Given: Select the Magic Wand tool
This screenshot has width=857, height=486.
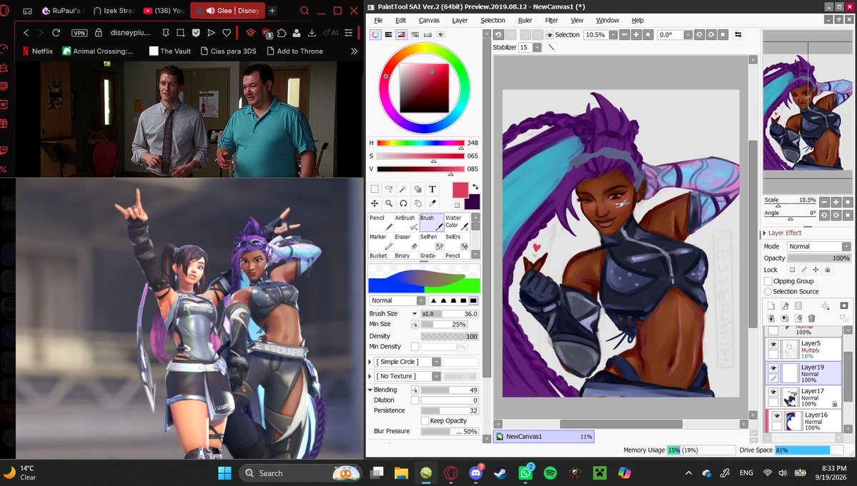Looking at the screenshot, I should pyautogui.click(x=403, y=189).
